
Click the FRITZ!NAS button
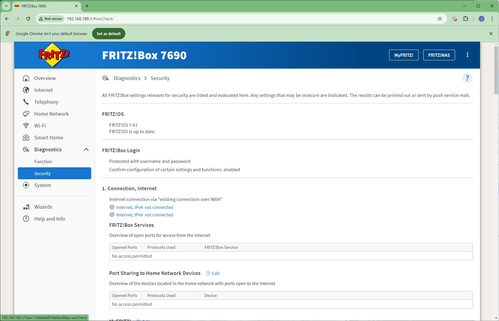click(439, 55)
